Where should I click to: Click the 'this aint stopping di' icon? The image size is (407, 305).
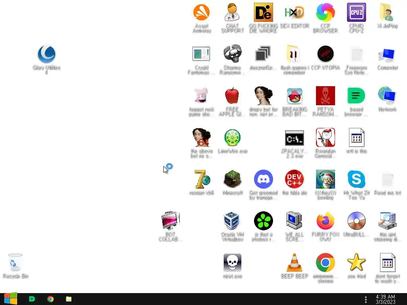[387, 221]
